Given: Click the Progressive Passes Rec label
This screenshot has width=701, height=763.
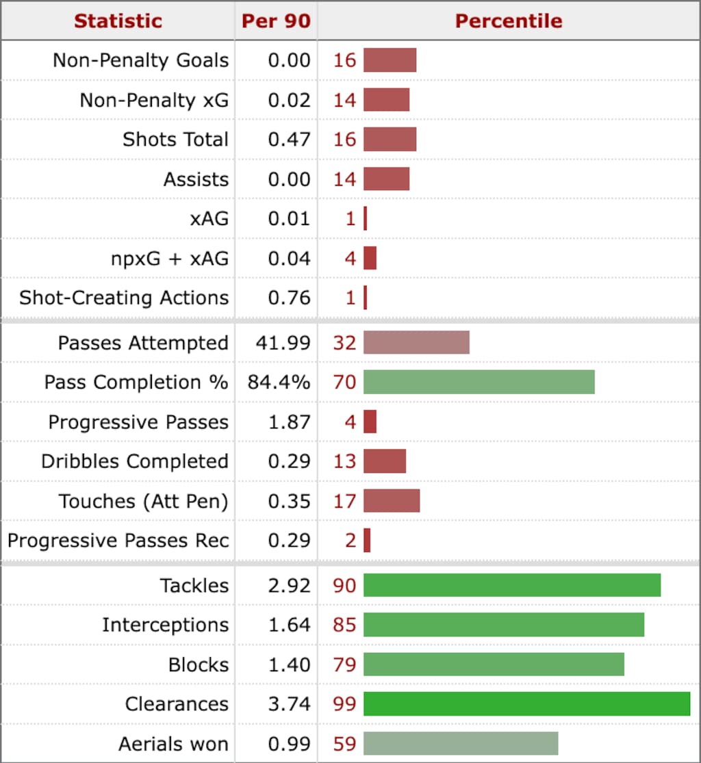Looking at the screenshot, I should (118, 541).
